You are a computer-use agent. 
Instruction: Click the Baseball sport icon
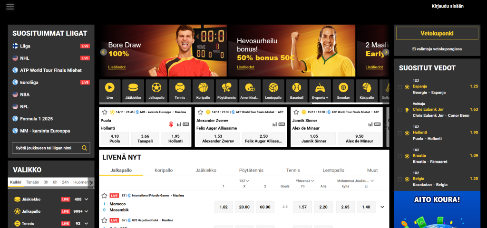click(296, 90)
